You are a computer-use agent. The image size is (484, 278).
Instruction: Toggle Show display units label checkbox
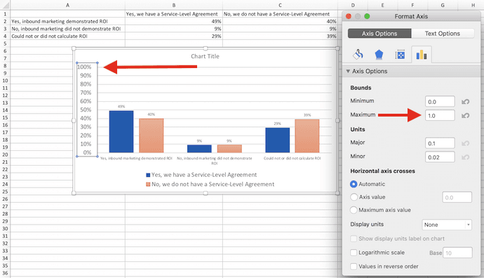(x=354, y=239)
